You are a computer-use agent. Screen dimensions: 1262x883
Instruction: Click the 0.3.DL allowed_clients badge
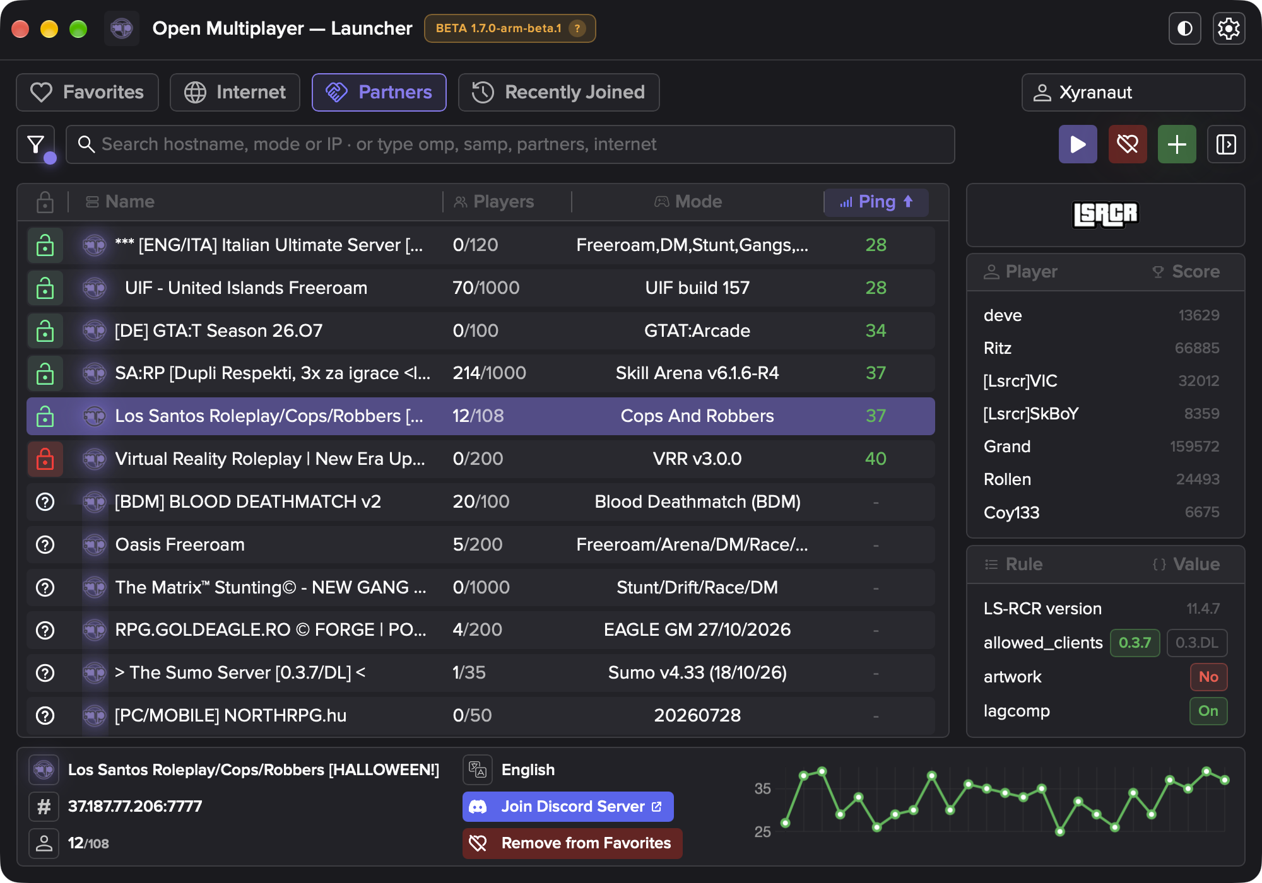(1196, 643)
